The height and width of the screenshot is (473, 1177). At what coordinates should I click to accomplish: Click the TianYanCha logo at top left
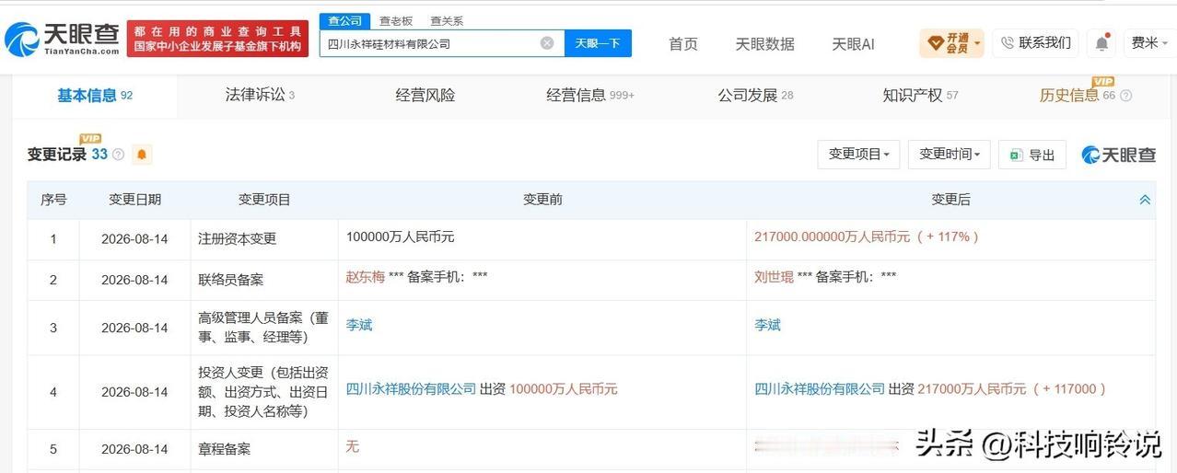click(x=62, y=39)
